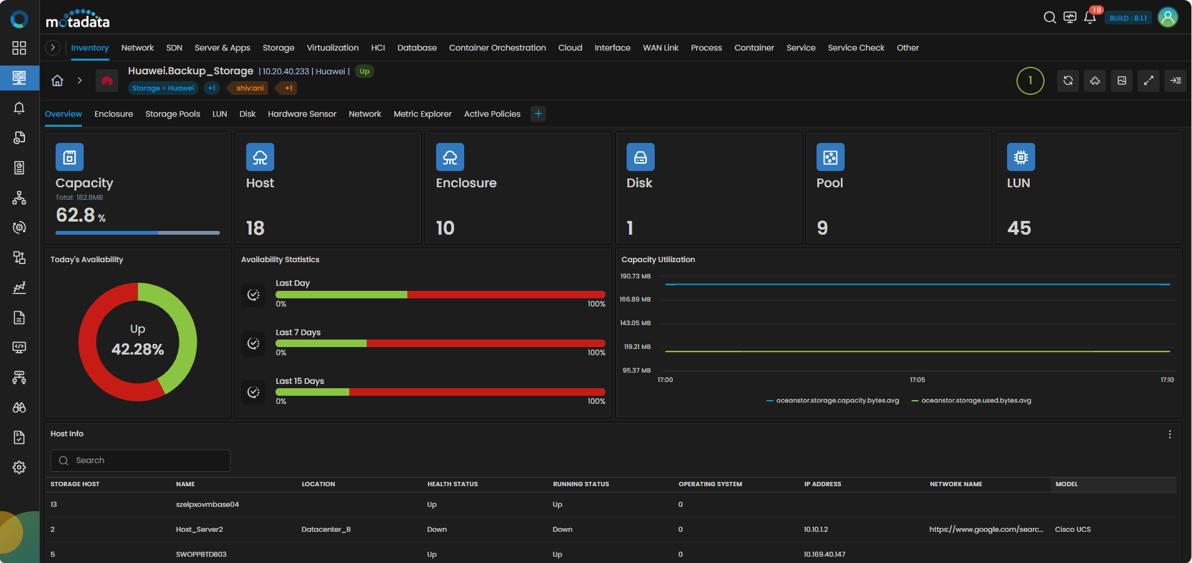The image size is (1192, 563).
Task: Open the google.com network name link
Action: (986, 529)
